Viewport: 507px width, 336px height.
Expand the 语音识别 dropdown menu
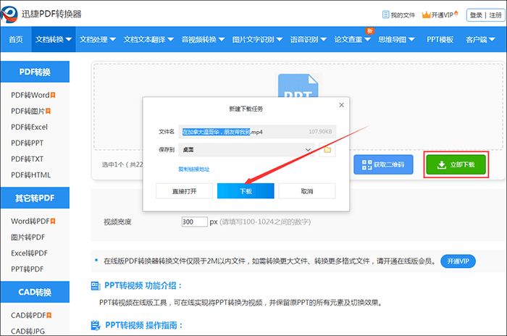point(323,39)
